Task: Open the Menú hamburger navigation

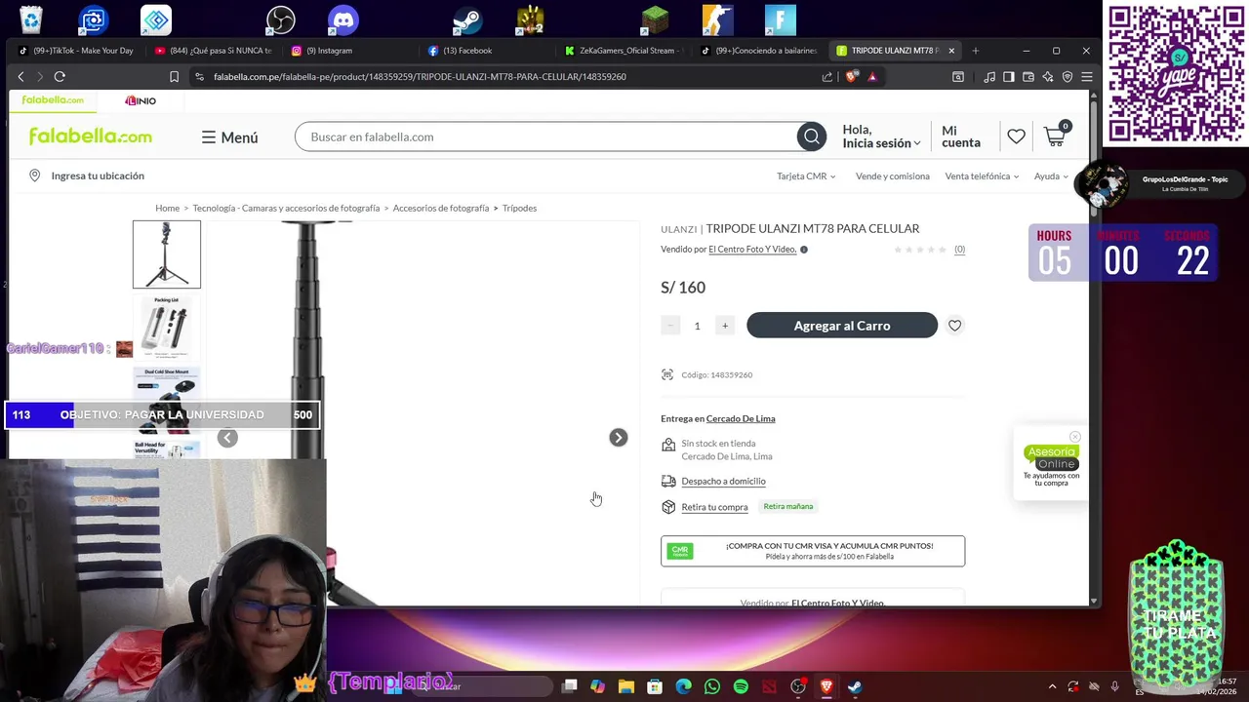Action: [x=229, y=137]
